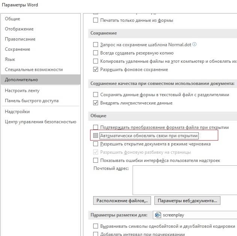Click document icon in layout options dropdown

pos(158,215)
